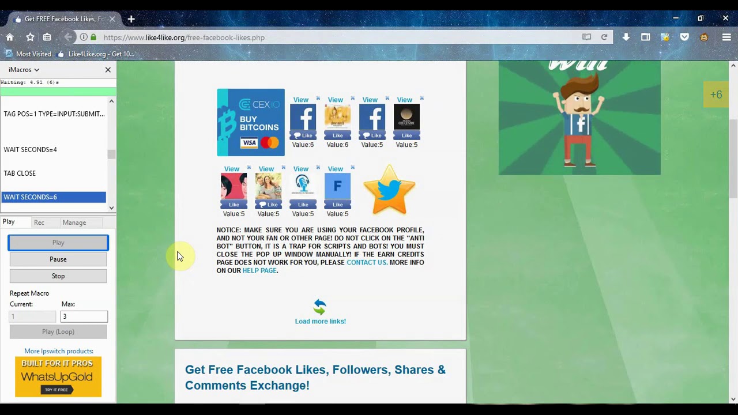Open the iMacros sidebar dropdown
The height and width of the screenshot is (415, 738).
point(24,70)
